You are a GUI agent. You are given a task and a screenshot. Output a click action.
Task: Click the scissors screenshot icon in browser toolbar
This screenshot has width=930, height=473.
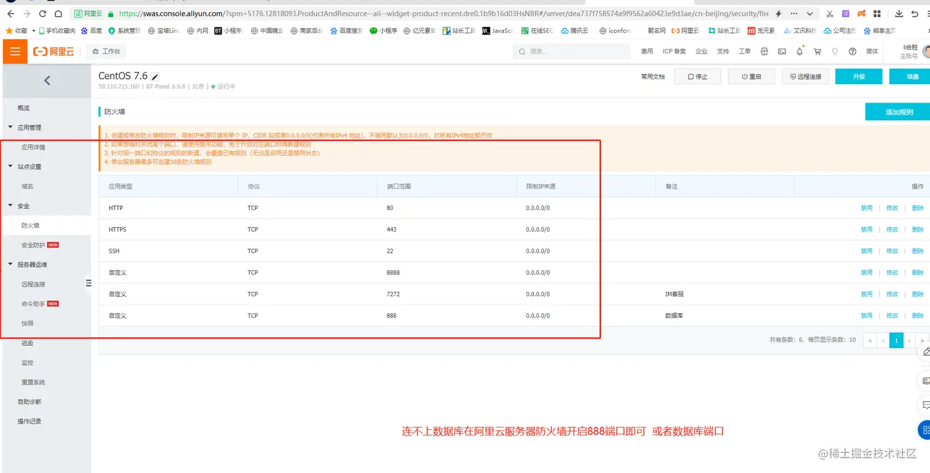(830, 14)
